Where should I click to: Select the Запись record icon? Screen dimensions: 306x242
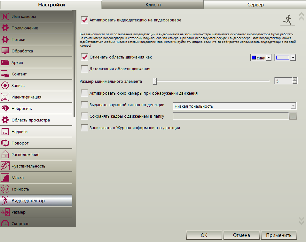click(5, 85)
